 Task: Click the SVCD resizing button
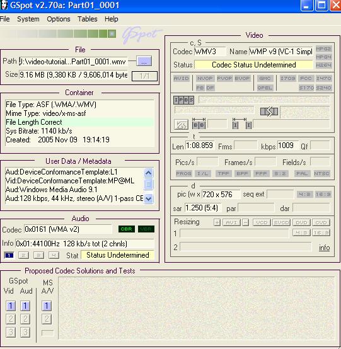pos(281,222)
